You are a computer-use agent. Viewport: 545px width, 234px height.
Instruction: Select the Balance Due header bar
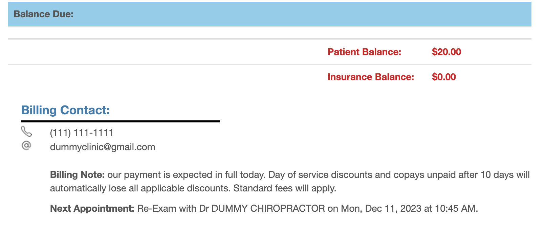[270, 14]
